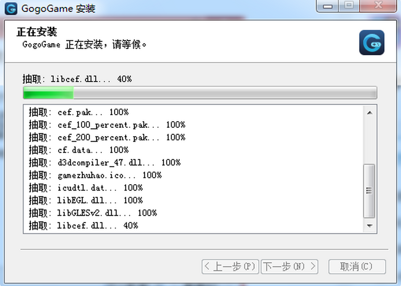Screen dimensions: 401x286
Task: Minimize the GogoGame installer window
Action: (x=328, y=6)
